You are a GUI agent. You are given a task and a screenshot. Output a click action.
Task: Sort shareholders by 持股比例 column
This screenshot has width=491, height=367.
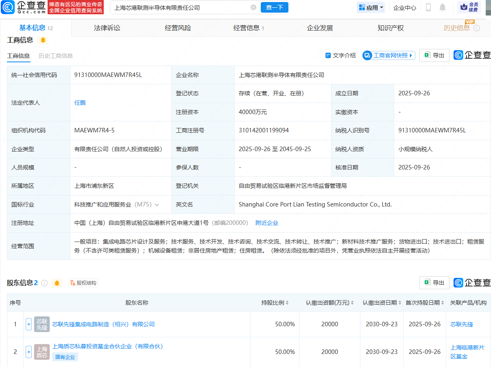(x=275, y=303)
